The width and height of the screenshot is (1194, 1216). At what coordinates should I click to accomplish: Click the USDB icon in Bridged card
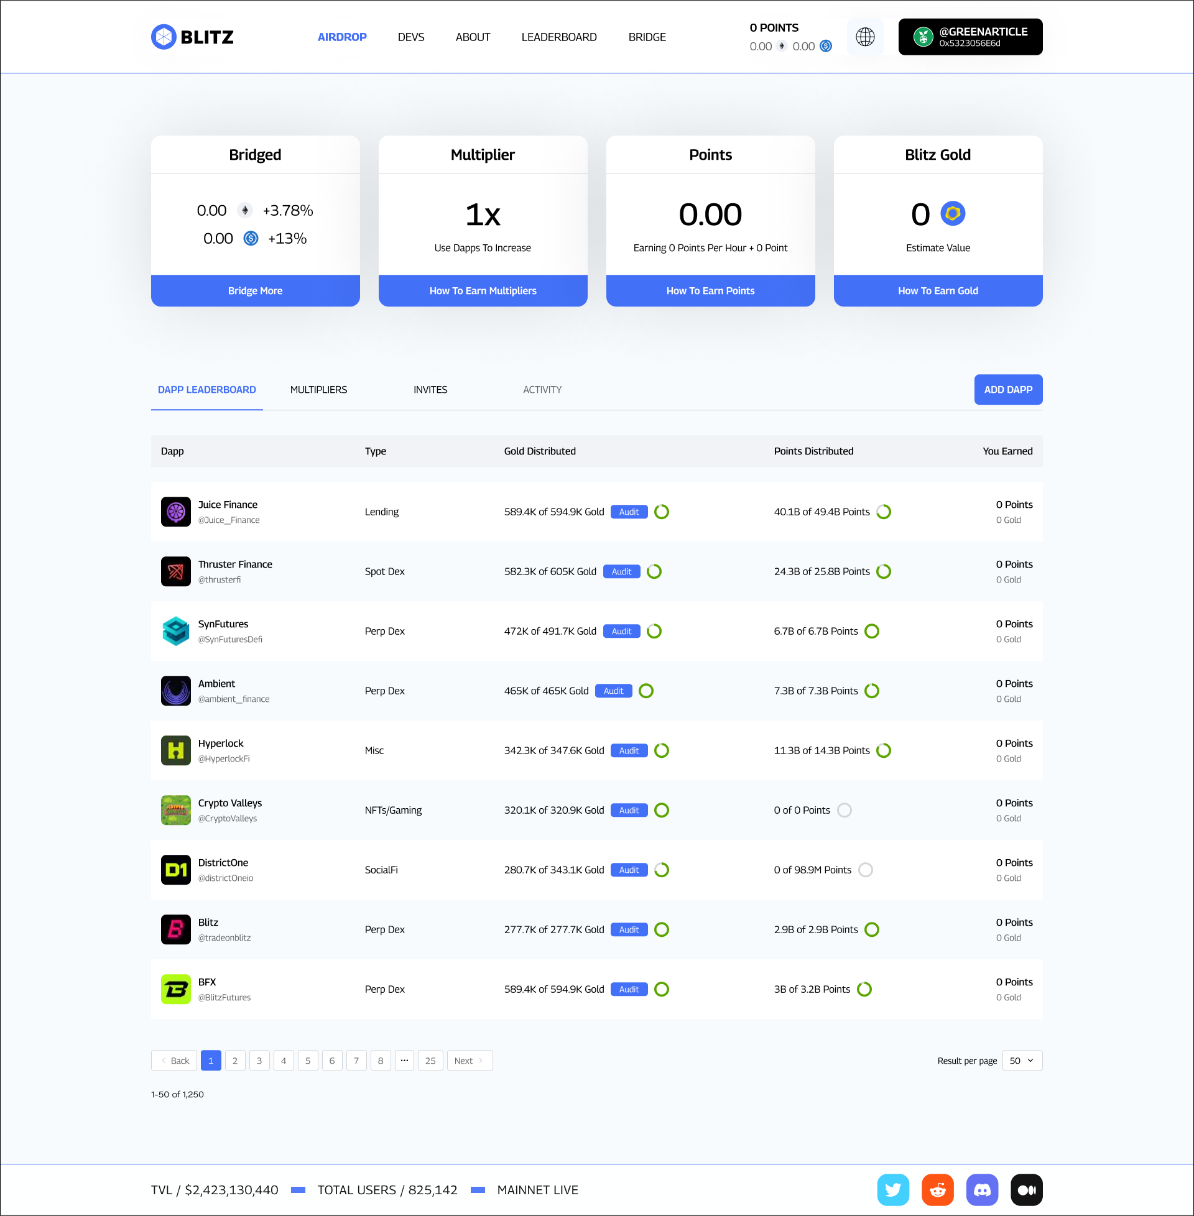[x=251, y=238]
